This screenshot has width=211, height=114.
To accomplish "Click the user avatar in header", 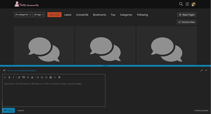I will coord(193,4).
